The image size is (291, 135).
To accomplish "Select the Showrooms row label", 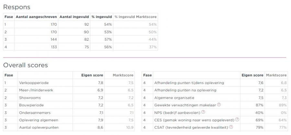I will 30,98.
